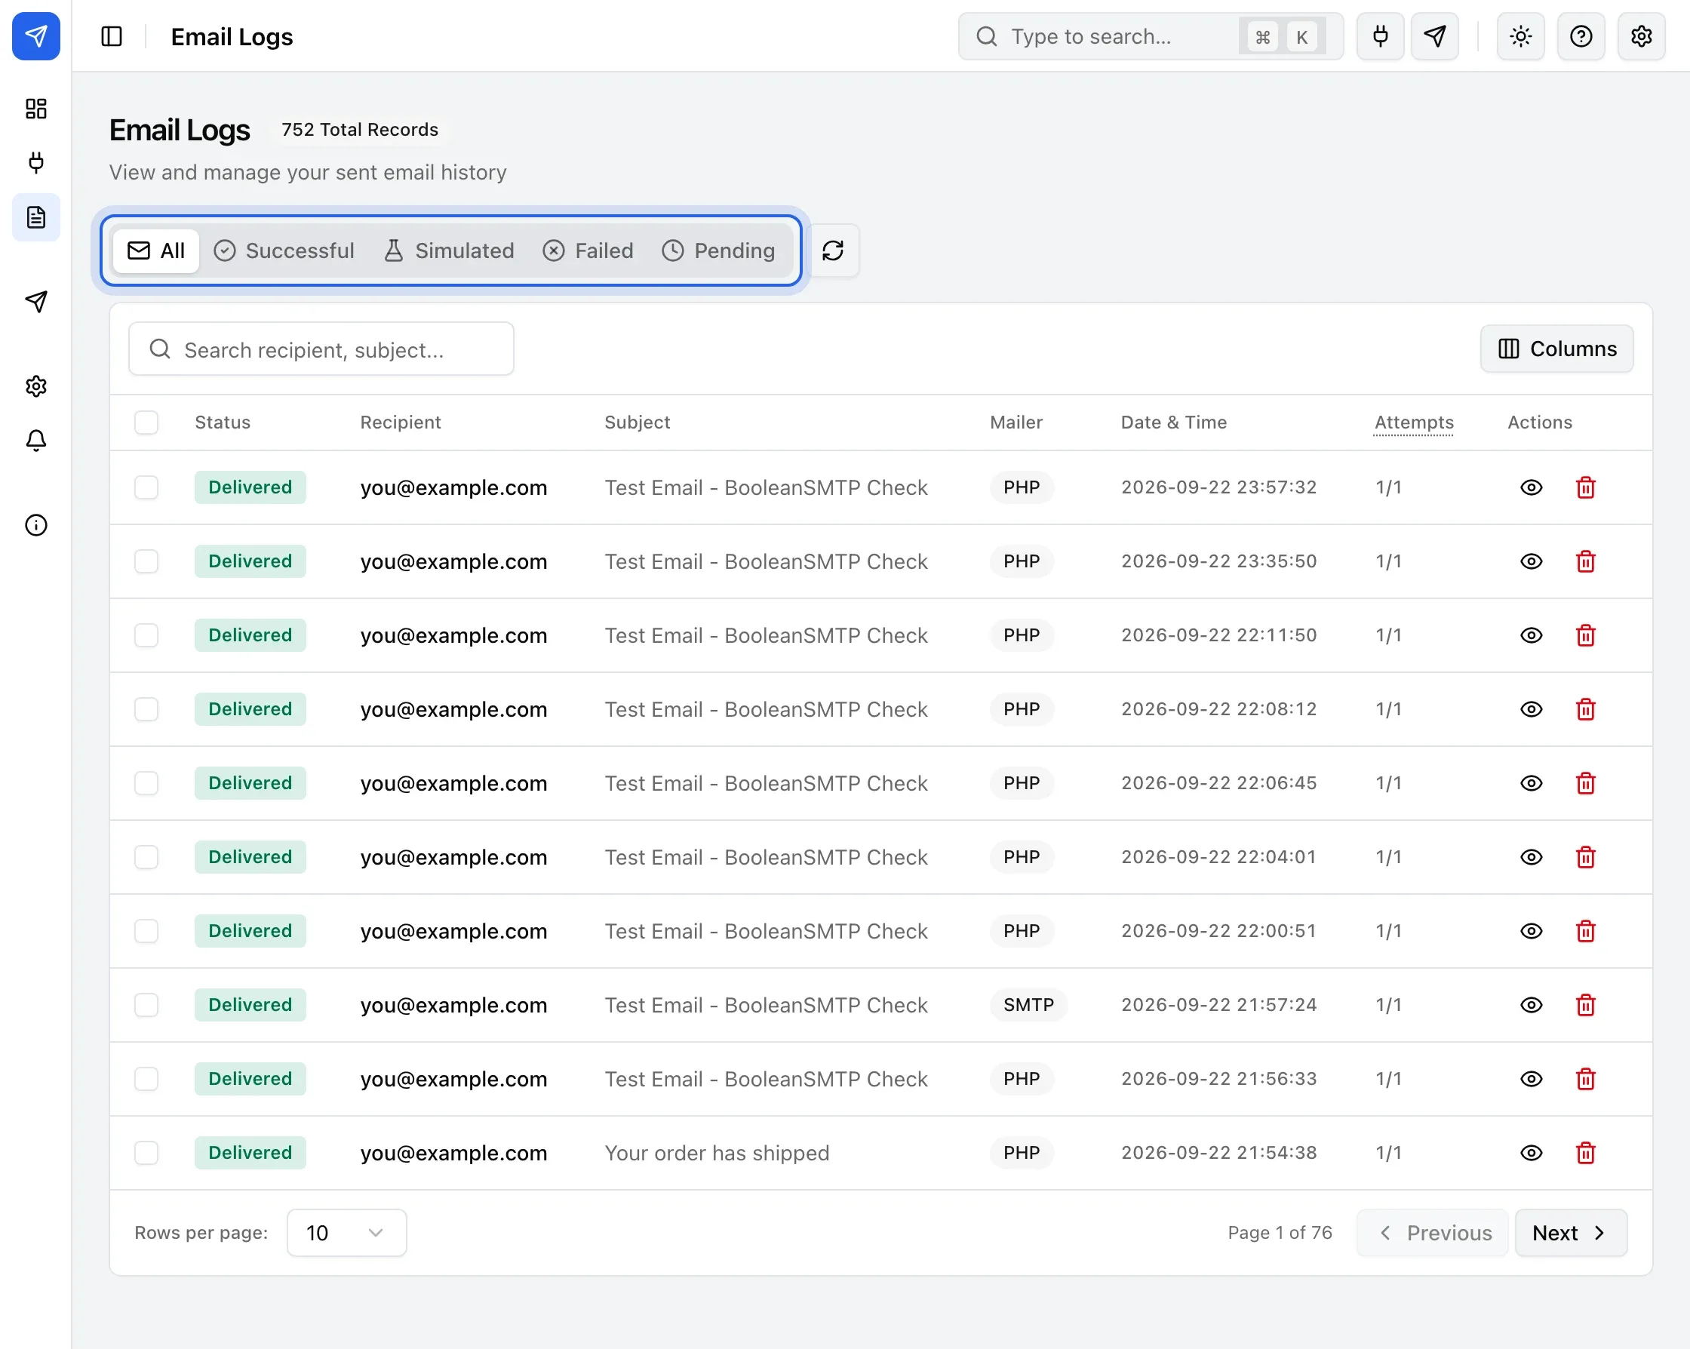The height and width of the screenshot is (1349, 1690).
Task: Click the Attempts column header
Action: coord(1413,423)
